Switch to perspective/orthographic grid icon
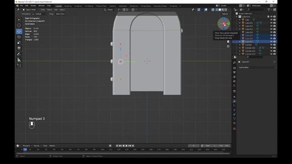 (x=228, y=46)
